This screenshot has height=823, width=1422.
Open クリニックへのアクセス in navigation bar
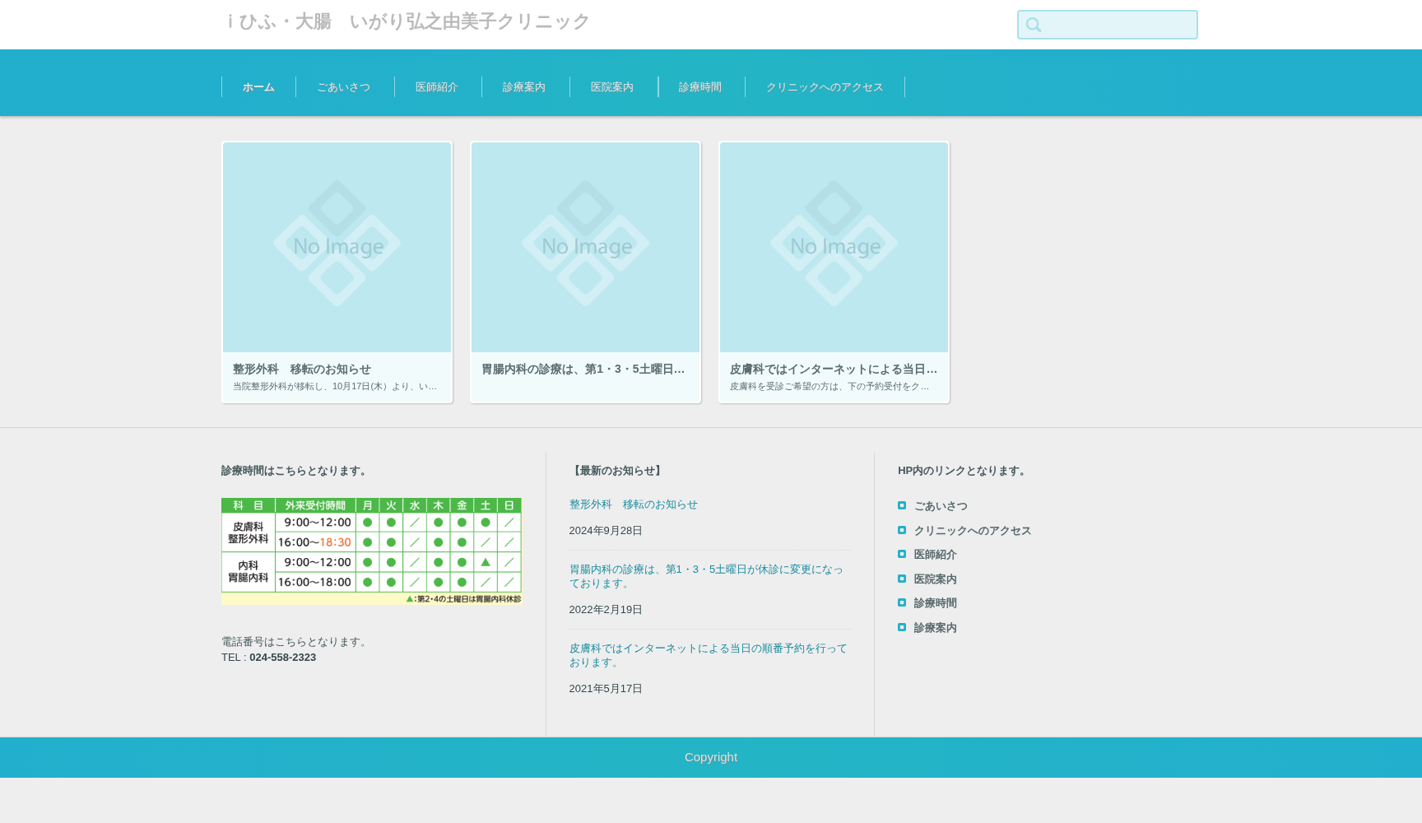point(825,87)
